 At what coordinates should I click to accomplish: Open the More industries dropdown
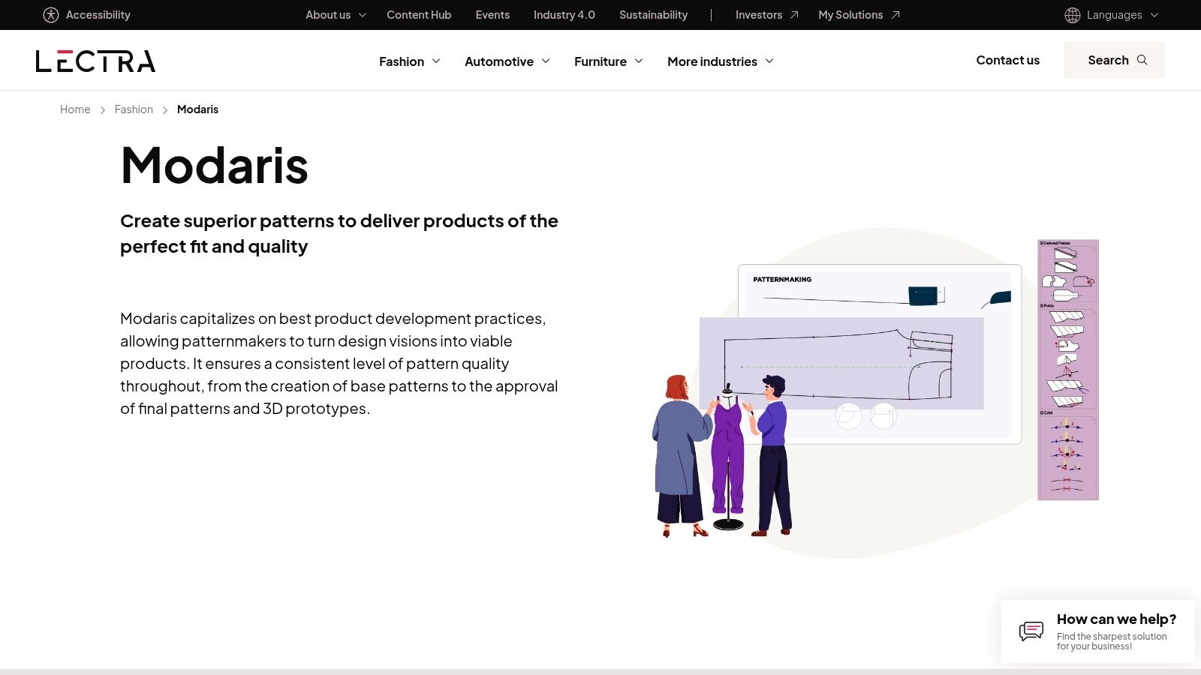click(x=721, y=61)
